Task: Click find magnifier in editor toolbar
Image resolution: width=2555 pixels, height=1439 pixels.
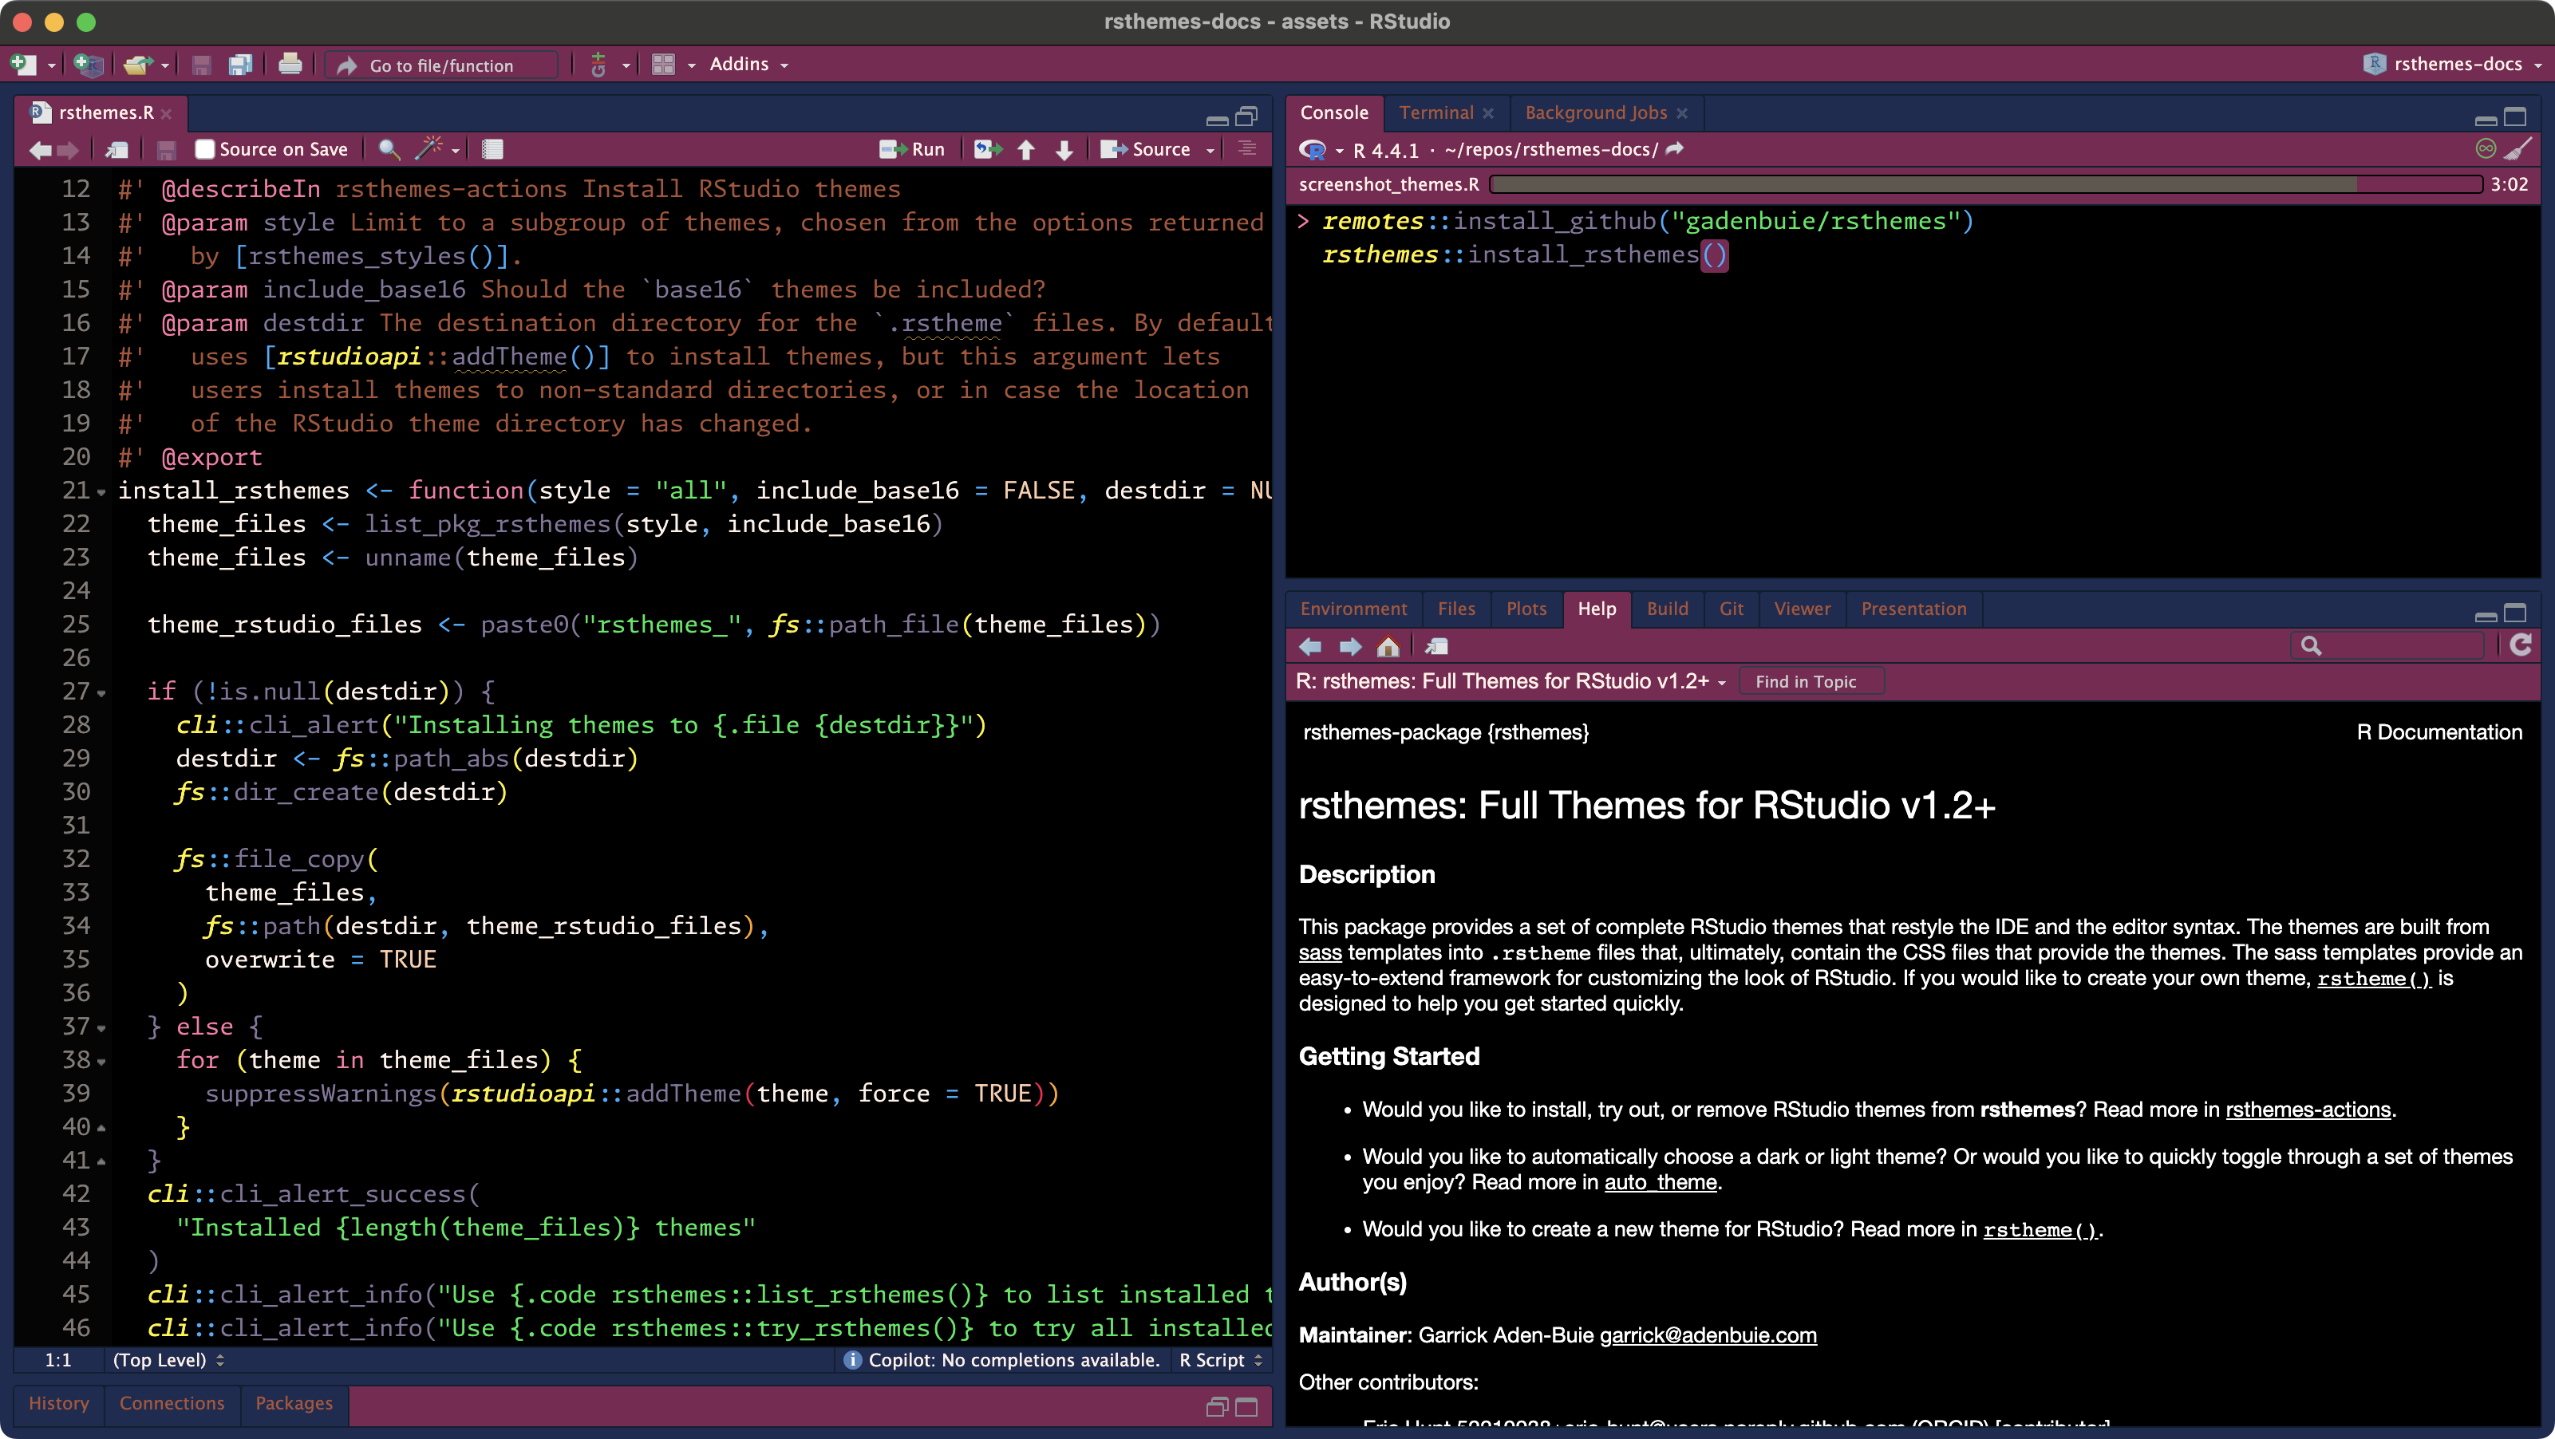Action: tap(389, 148)
